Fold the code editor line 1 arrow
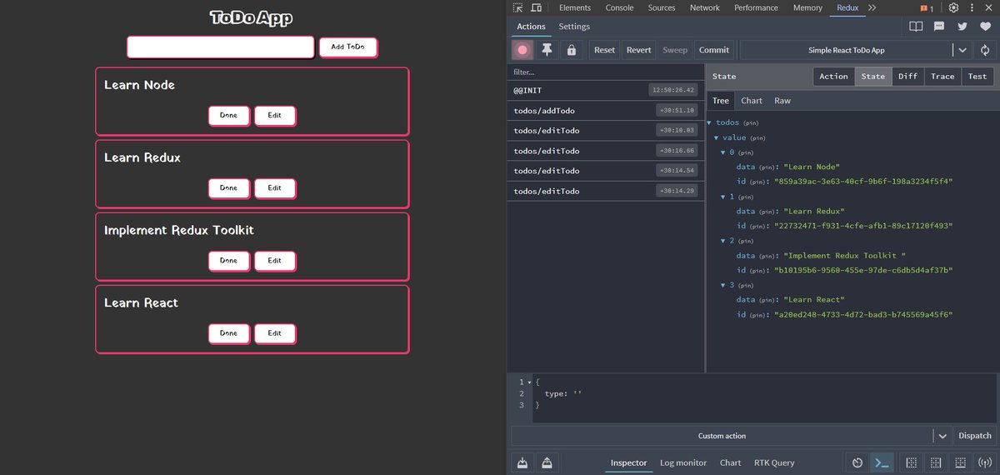 [x=529, y=382]
